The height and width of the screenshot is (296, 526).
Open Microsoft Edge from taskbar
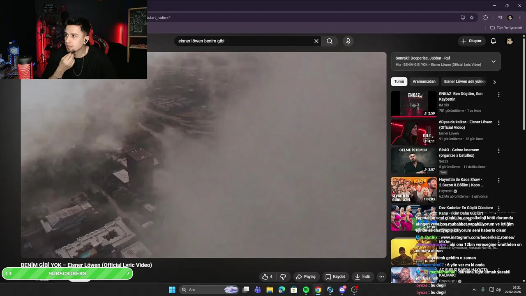pos(281,290)
